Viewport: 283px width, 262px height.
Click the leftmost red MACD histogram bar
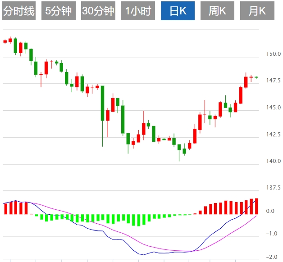point(5,208)
